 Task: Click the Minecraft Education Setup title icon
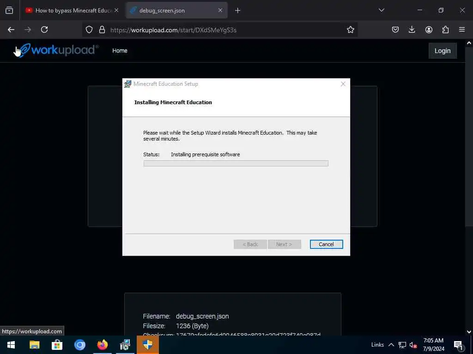click(x=127, y=84)
